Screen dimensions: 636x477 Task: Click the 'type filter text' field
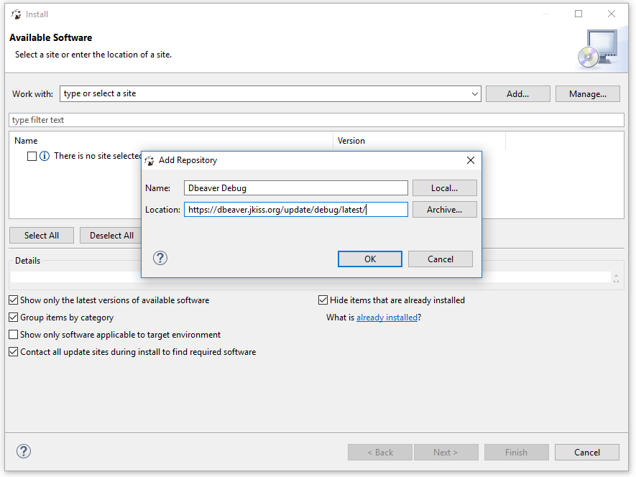(x=316, y=120)
